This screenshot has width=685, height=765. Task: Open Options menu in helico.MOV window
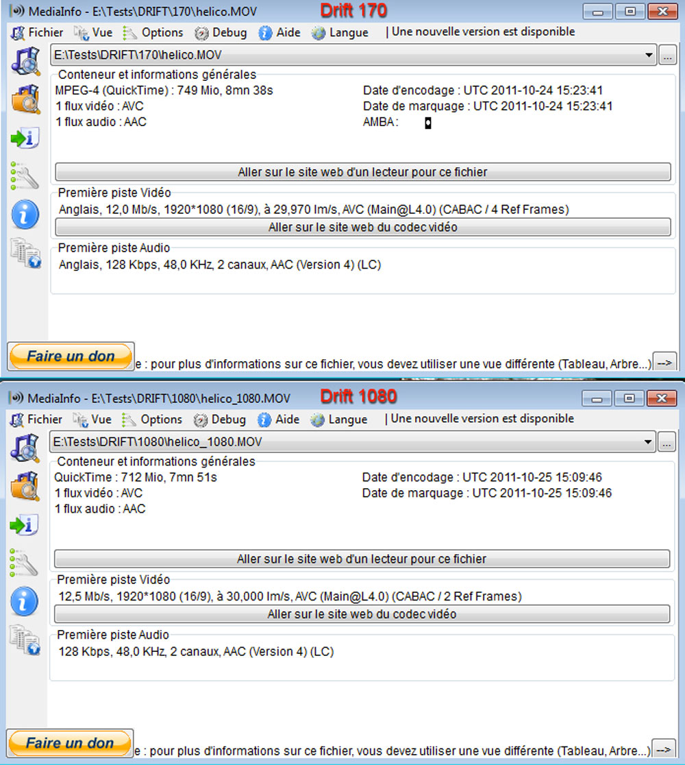tap(153, 33)
